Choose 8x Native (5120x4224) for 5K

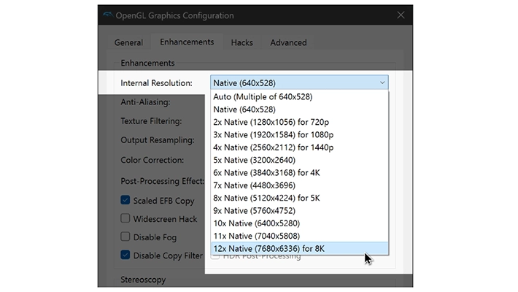[299, 198]
